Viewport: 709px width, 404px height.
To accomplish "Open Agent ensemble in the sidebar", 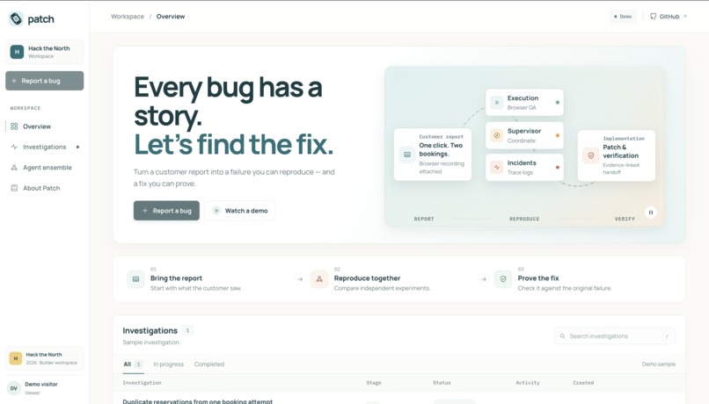I will (x=44, y=168).
